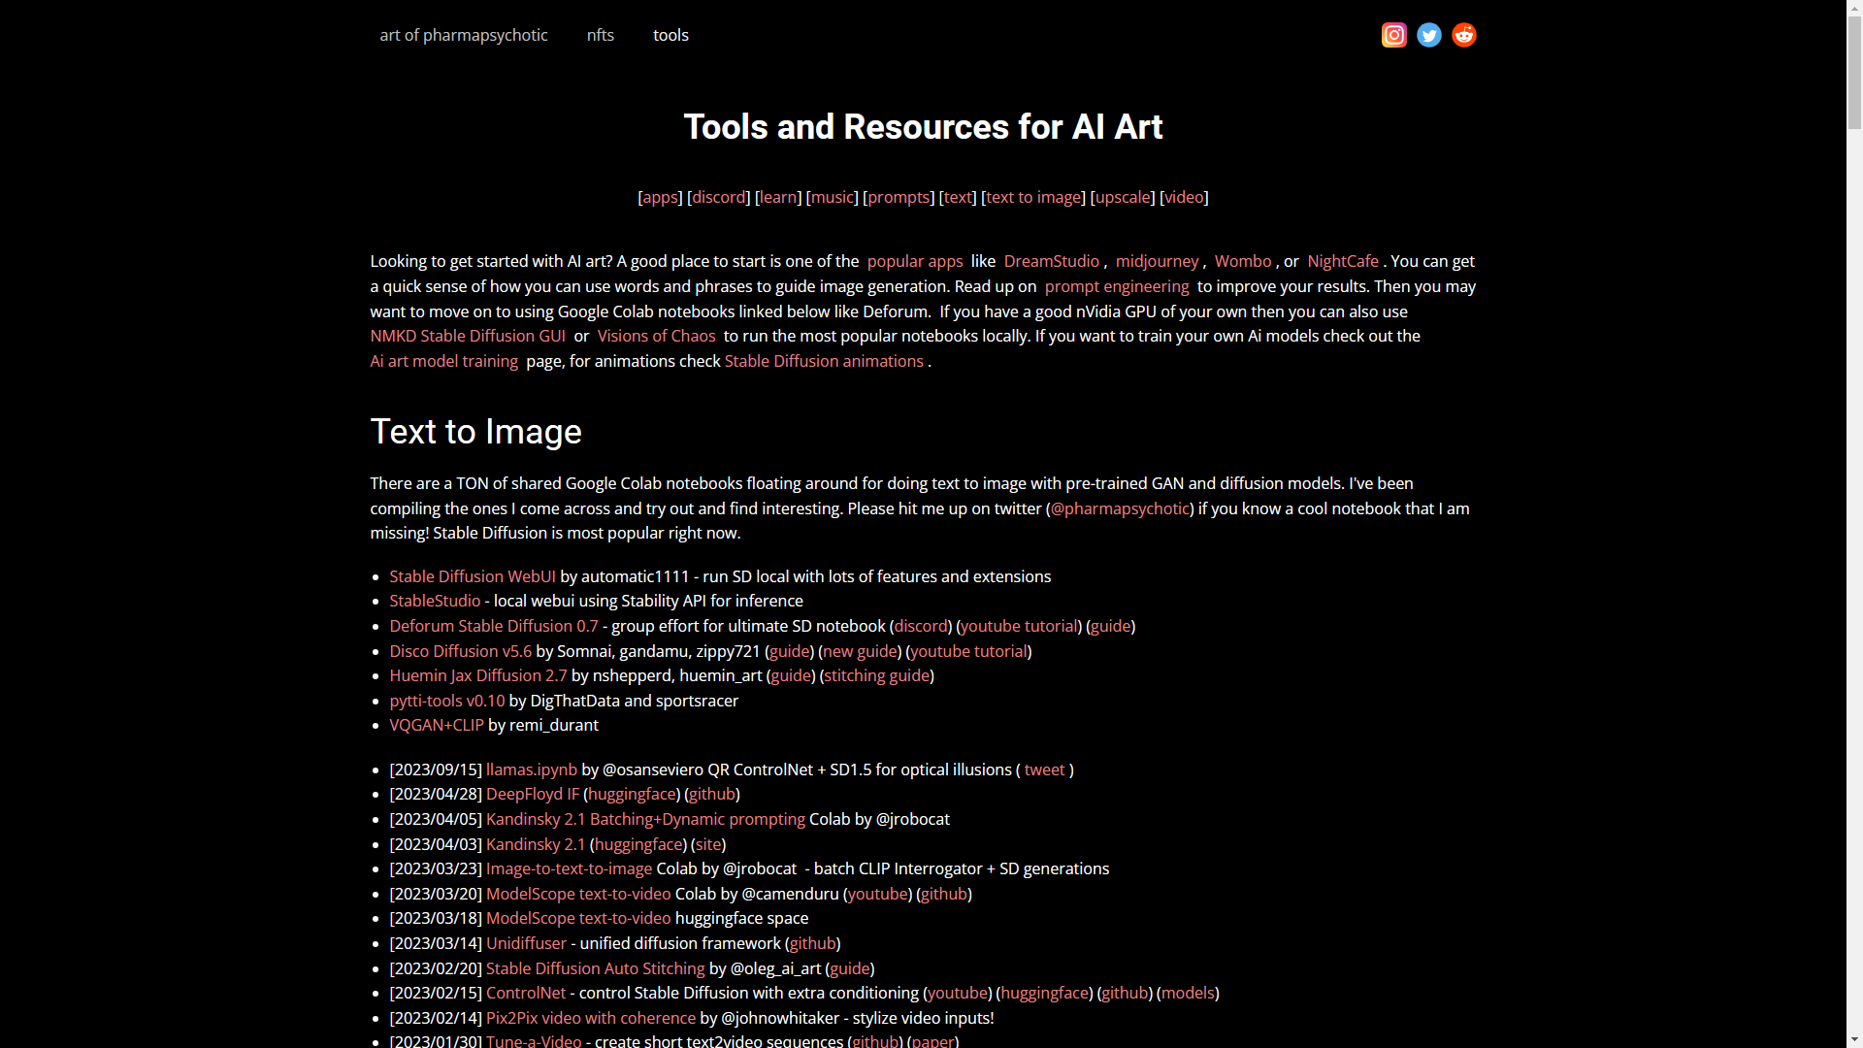Open the ControlNet link
The height and width of the screenshot is (1048, 1863).
click(526, 993)
